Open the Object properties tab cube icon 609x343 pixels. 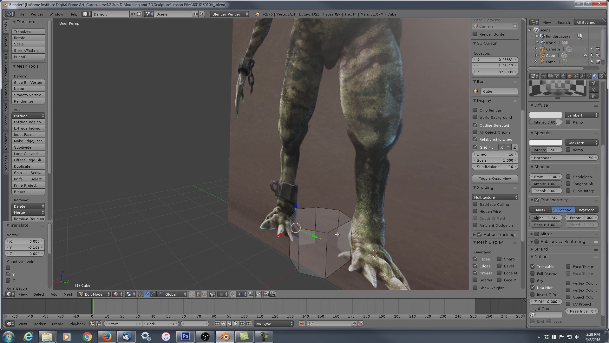pyautogui.click(x=570, y=76)
